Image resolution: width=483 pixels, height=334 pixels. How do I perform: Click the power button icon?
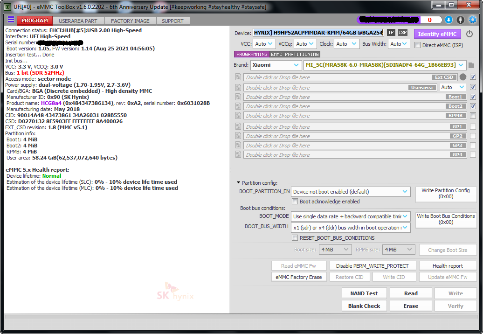pos(469,34)
